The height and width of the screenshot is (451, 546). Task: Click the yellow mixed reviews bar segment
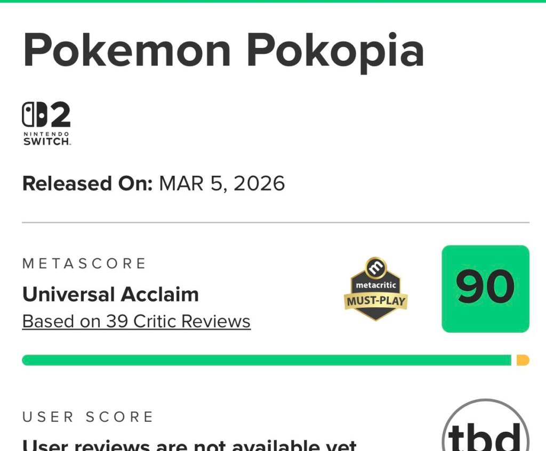tap(523, 360)
